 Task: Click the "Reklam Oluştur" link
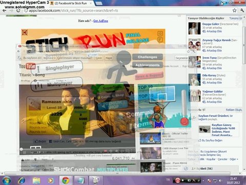tap(234, 110)
